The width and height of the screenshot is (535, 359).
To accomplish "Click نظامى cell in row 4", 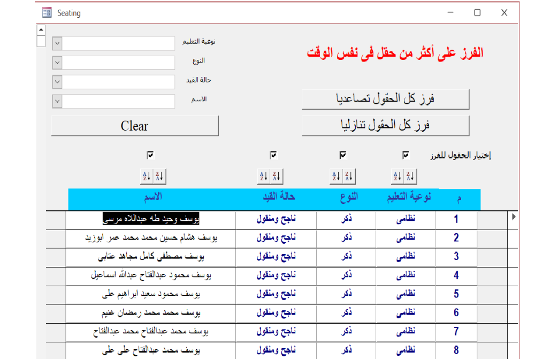I will (x=406, y=276).
